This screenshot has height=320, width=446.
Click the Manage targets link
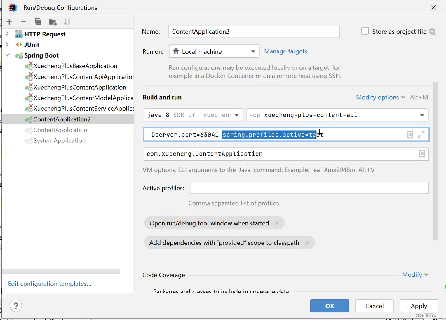pyautogui.click(x=288, y=51)
